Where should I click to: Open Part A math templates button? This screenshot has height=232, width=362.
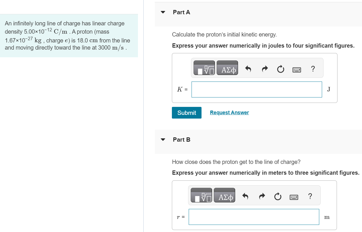tap(204, 68)
